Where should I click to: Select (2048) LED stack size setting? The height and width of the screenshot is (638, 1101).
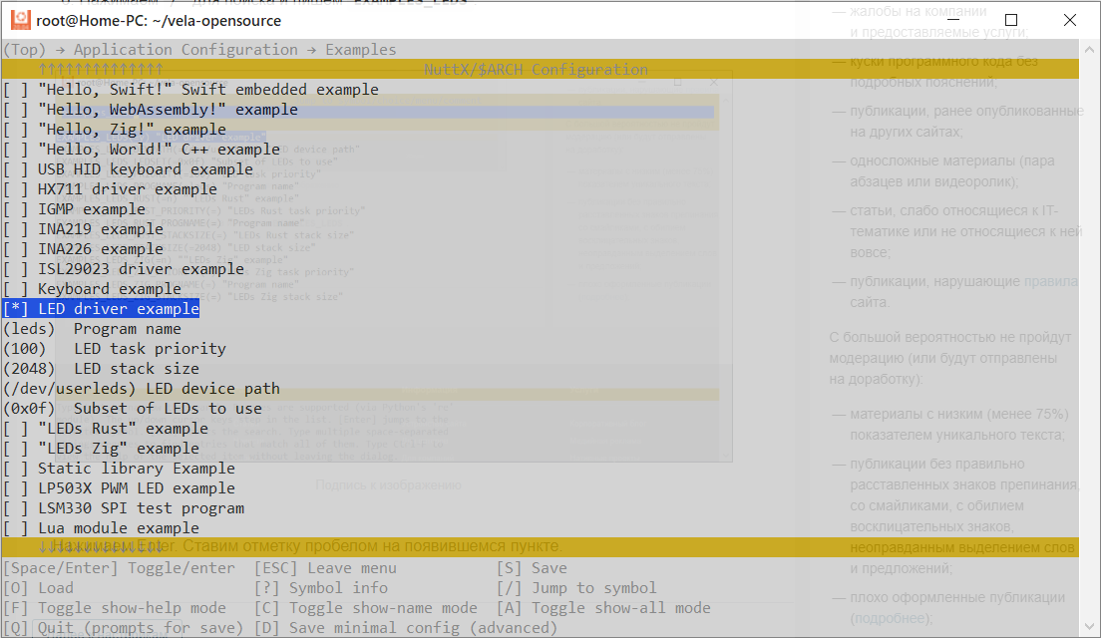pos(101,369)
